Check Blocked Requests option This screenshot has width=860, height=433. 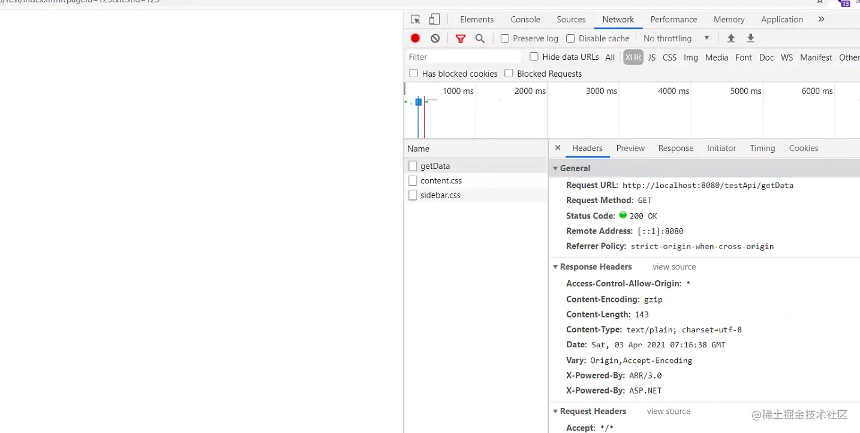509,73
